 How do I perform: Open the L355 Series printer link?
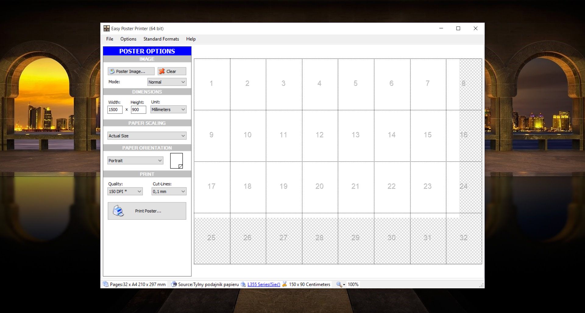pos(263,284)
